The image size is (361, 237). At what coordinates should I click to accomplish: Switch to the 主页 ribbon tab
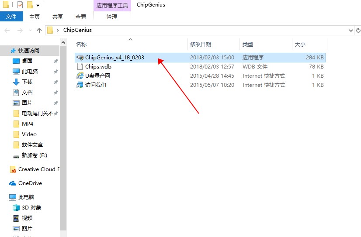pyautogui.click(x=35, y=17)
